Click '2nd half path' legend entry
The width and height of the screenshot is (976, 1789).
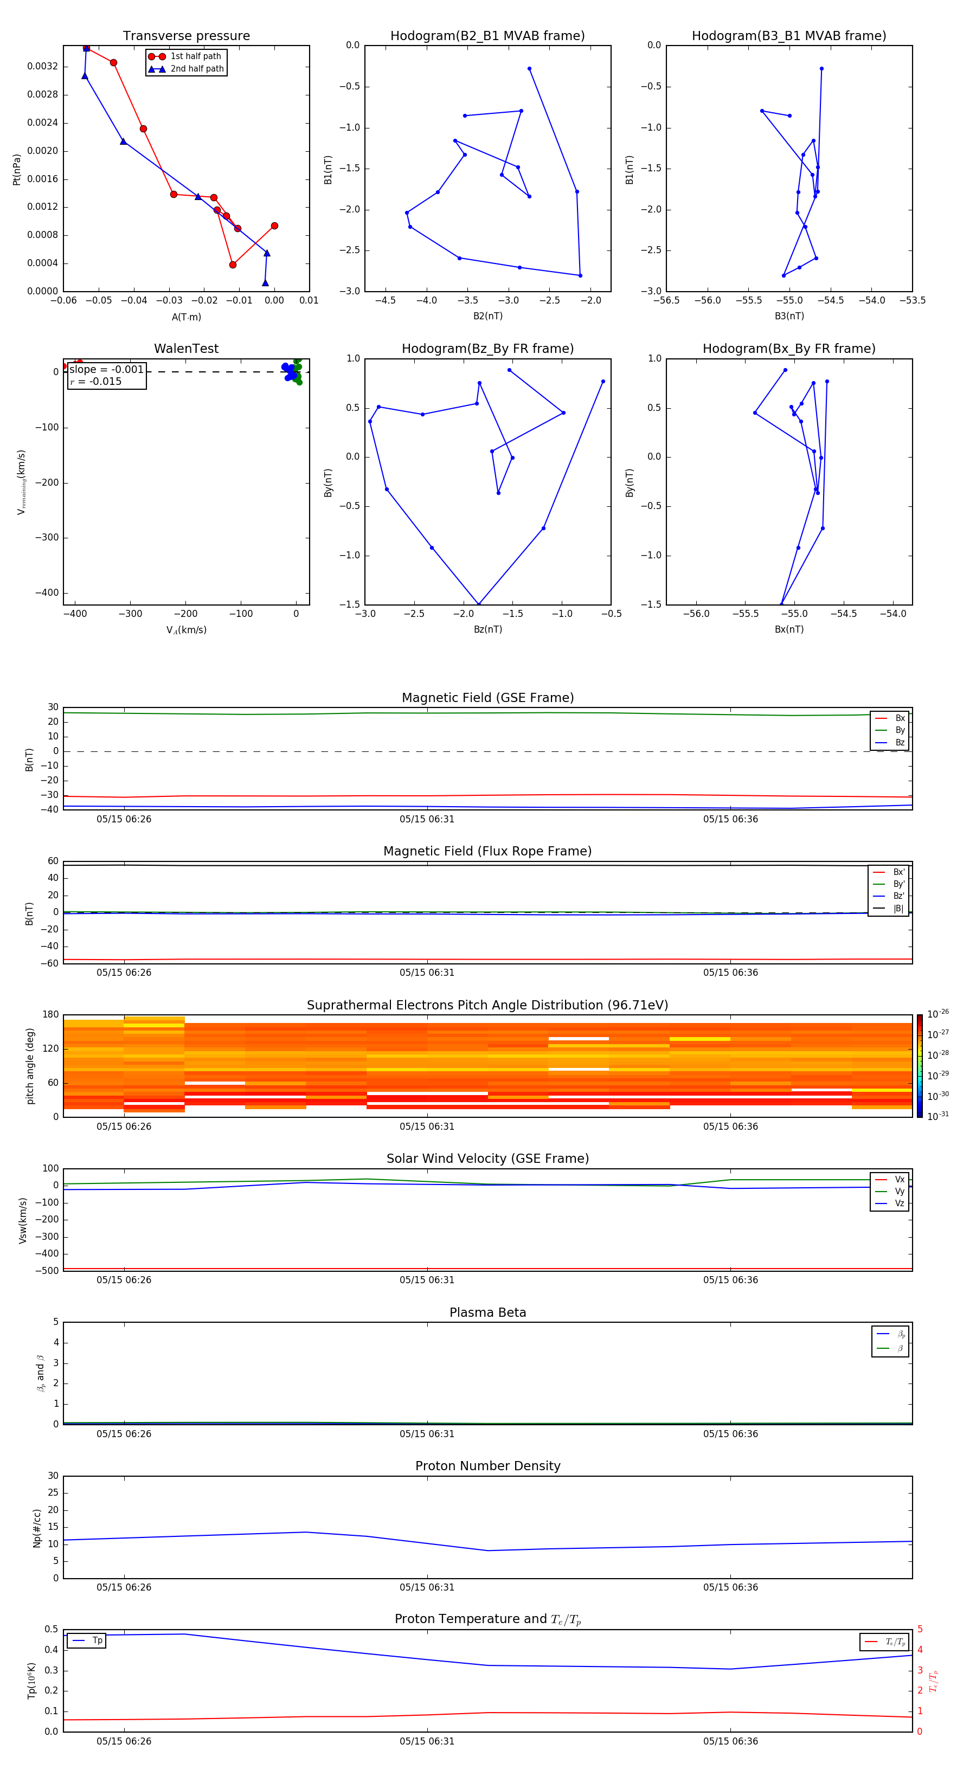pyautogui.click(x=186, y=69)
